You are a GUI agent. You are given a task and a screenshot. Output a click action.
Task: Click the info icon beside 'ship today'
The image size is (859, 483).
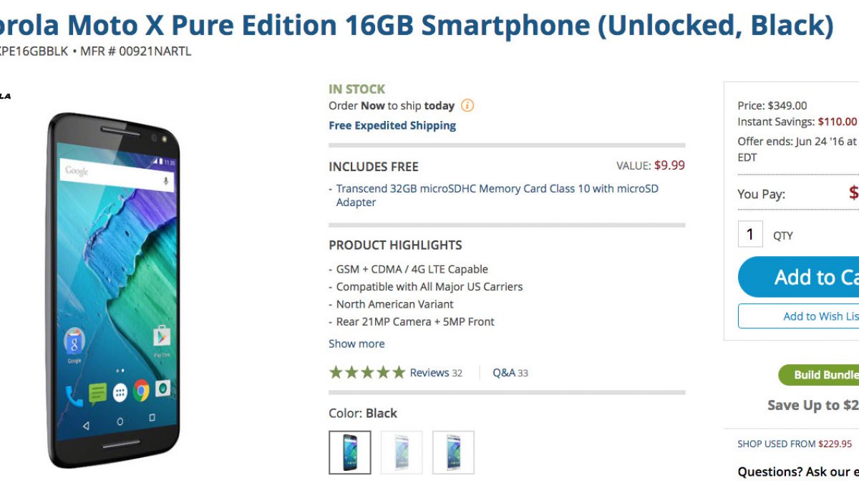pos(467,106)
